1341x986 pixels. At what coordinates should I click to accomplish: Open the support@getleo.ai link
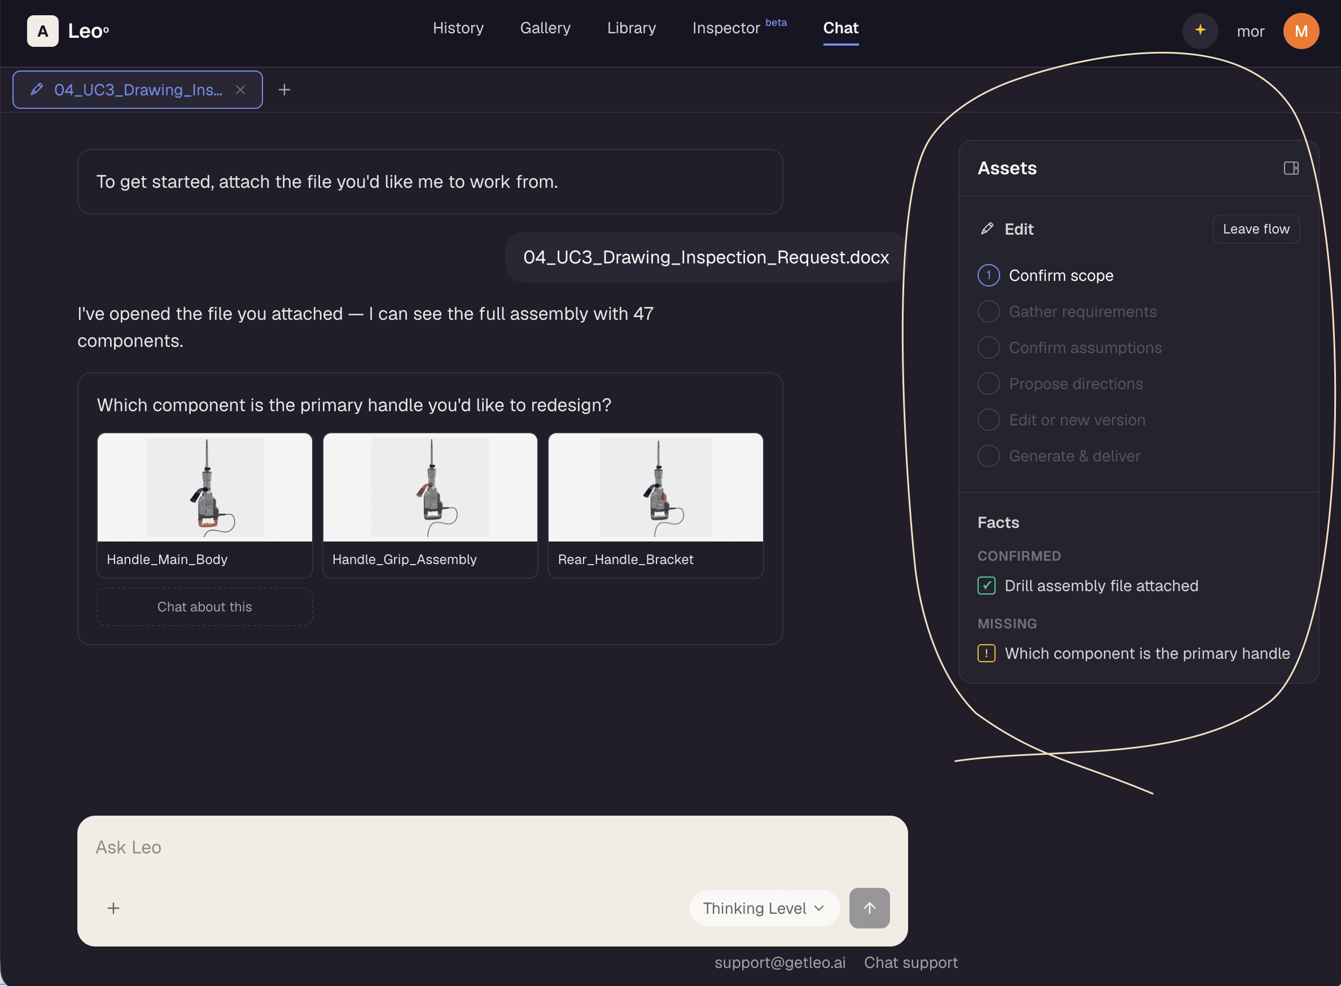780,962
